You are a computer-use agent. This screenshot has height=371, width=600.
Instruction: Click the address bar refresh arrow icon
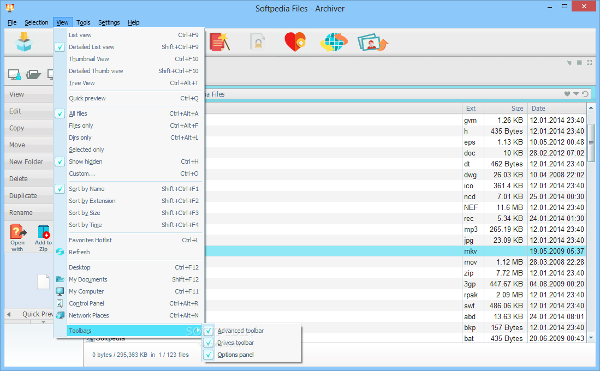click(585, 94)
